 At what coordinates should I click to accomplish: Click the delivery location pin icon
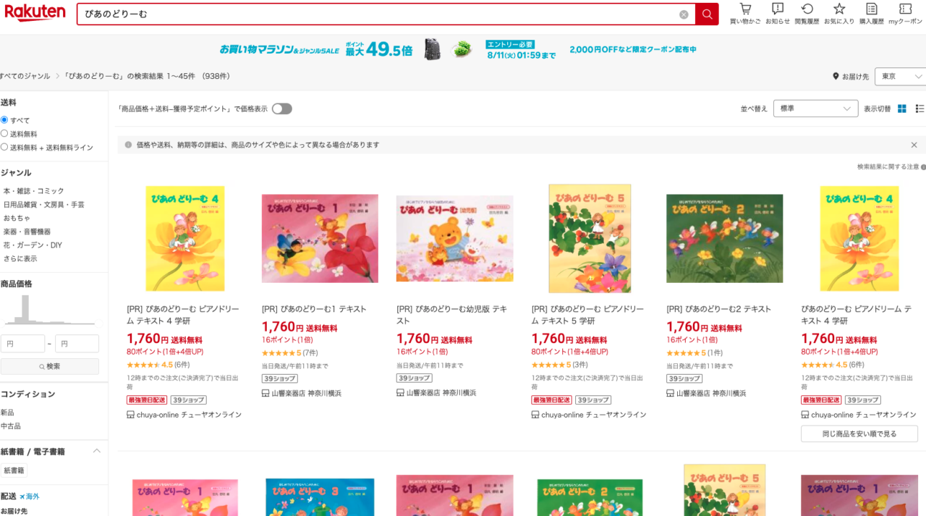[x=836, y=77]
